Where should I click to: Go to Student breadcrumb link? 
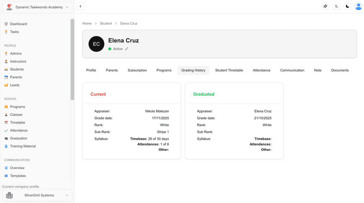click(106, 24)
